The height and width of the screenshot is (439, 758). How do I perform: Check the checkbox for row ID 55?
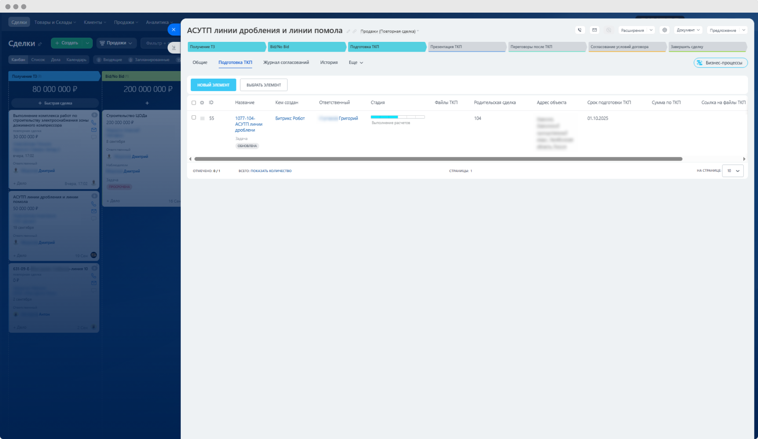tap(194, 118)
